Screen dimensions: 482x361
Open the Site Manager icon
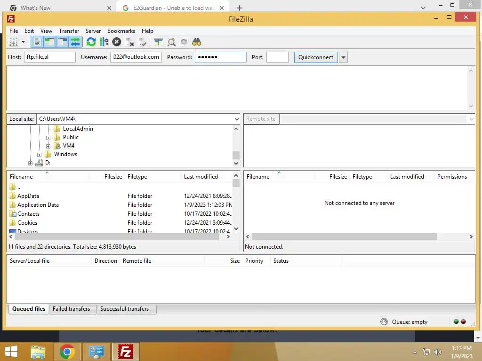tap(14, 42)
